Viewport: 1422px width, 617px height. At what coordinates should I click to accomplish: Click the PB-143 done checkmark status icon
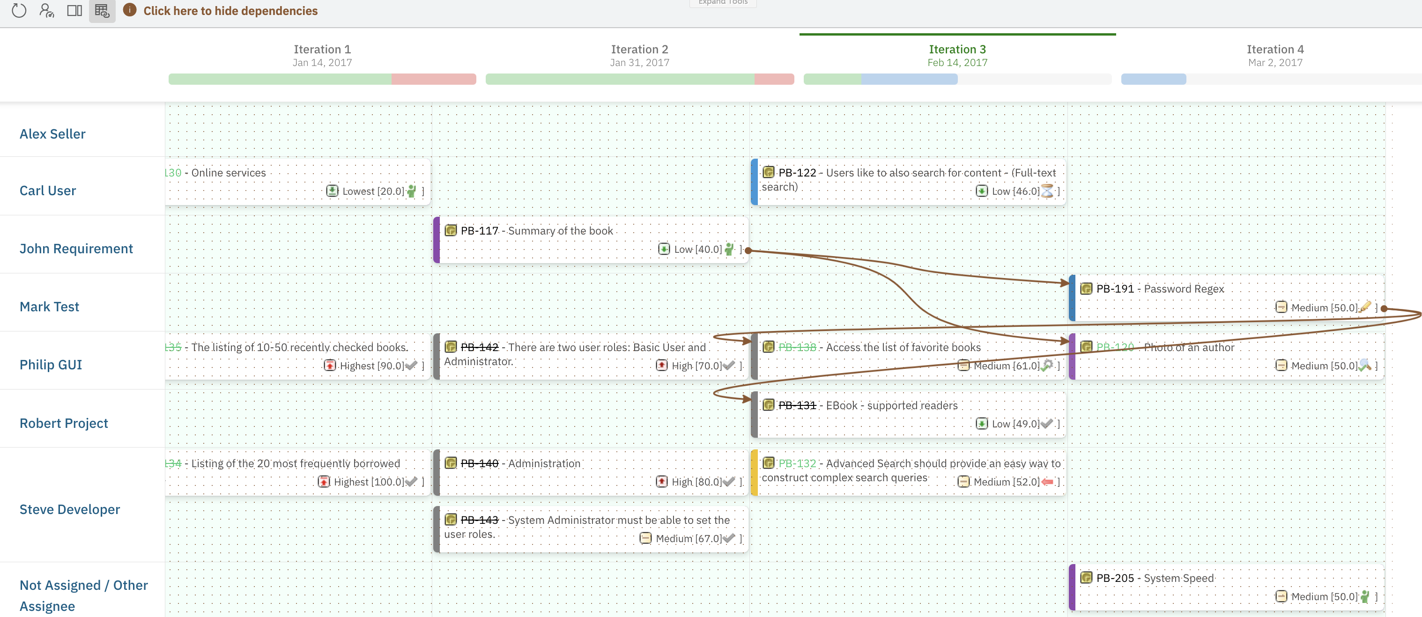(729, 538)
